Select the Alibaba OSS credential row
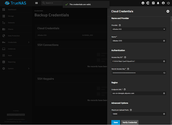 (x=71, y=35)
